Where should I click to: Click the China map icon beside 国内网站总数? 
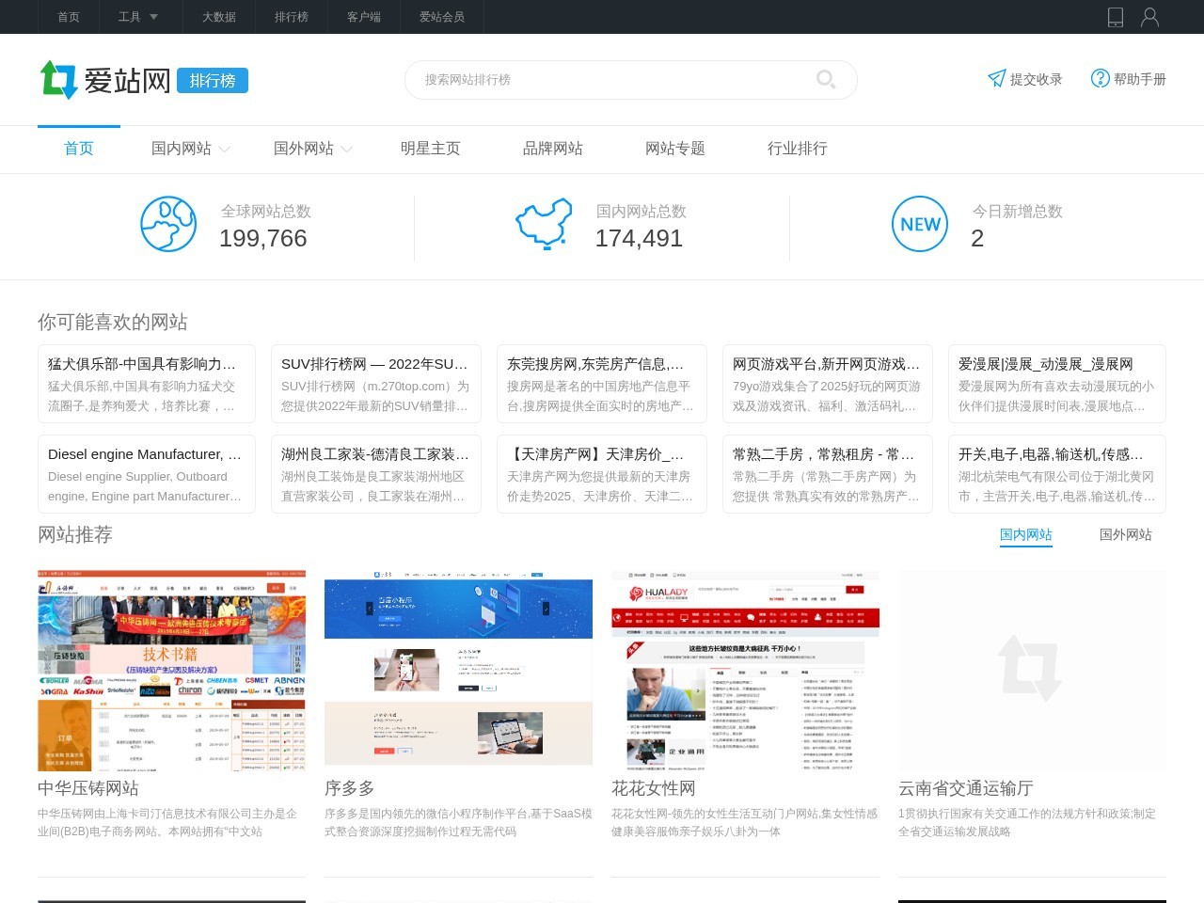(544, 225)
